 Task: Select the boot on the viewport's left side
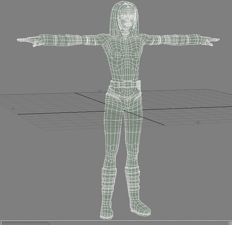click(x=107, y=192)
